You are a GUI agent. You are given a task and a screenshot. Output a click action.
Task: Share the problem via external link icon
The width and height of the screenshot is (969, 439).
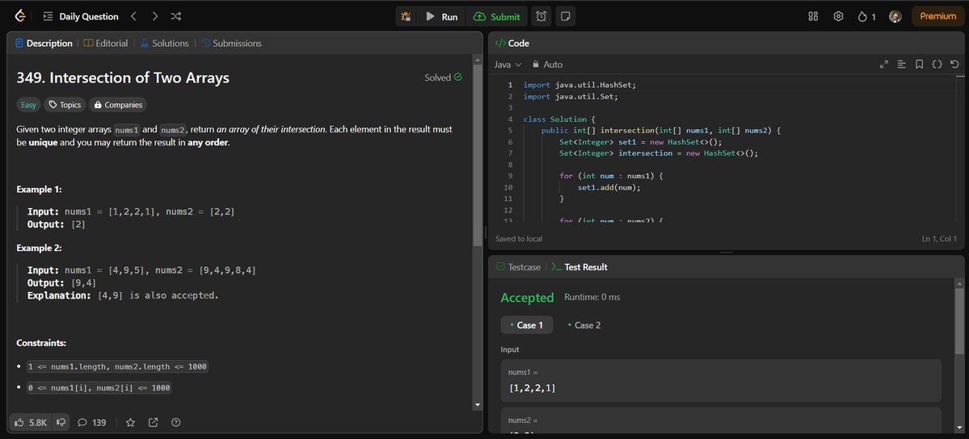pyautogui.click(x=154, y=422)
